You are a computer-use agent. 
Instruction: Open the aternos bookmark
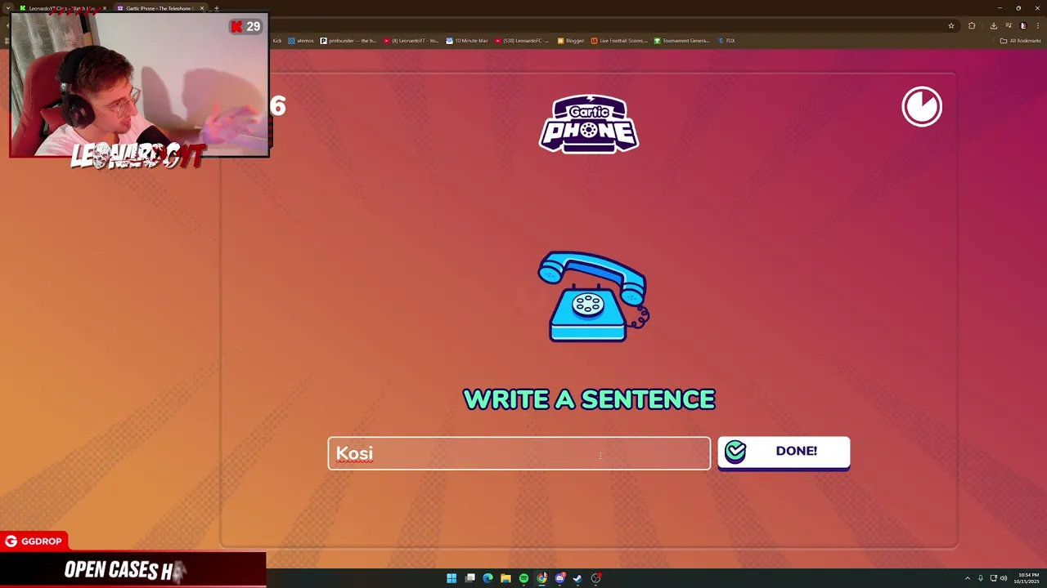(x=301, y=41)
